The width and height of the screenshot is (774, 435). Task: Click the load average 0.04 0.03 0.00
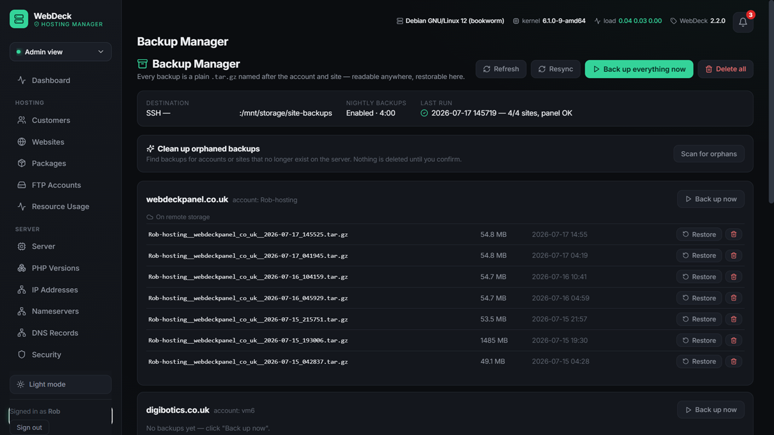640,21
